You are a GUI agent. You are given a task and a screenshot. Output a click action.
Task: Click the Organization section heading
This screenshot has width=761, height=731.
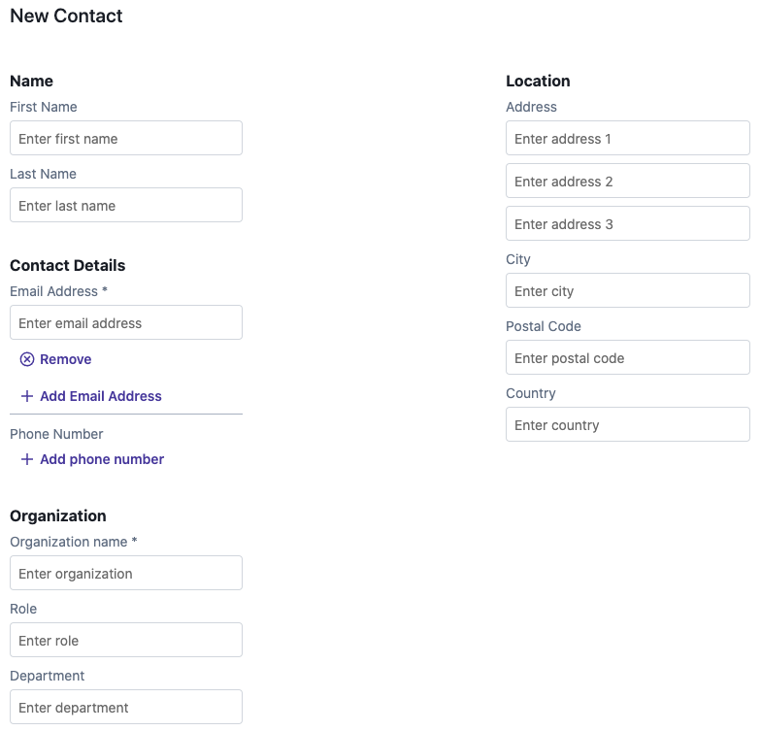(x=58, y=516)
